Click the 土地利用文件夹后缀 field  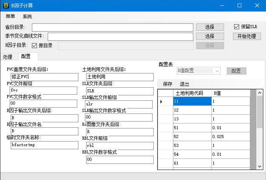pyautogui.click(x=120, y=77)
